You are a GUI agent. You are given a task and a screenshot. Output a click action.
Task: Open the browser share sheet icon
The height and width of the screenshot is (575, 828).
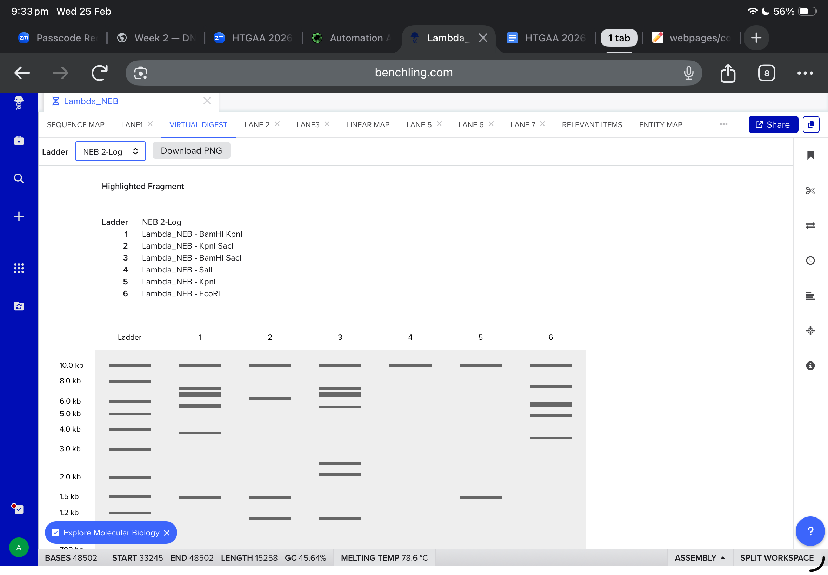click(x=728, y=73)
